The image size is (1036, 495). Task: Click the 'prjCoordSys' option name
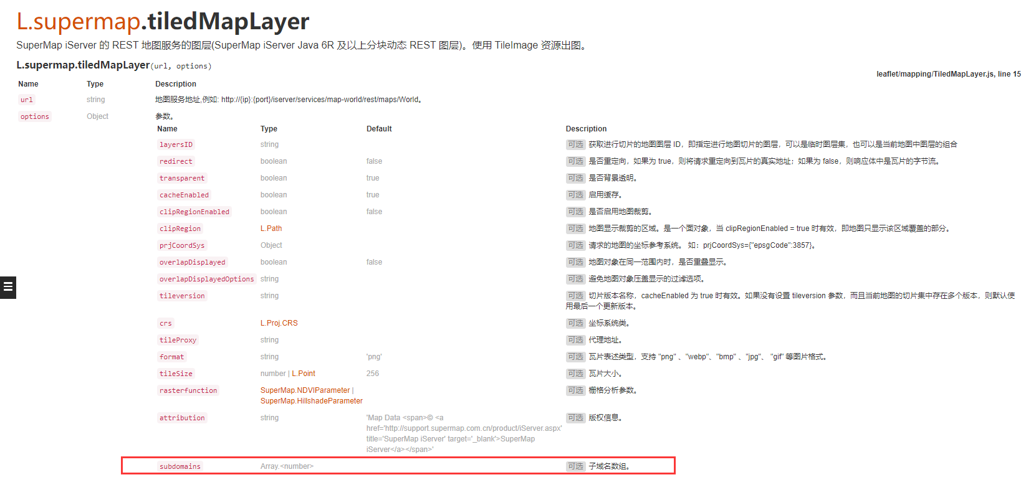(182, 245)
